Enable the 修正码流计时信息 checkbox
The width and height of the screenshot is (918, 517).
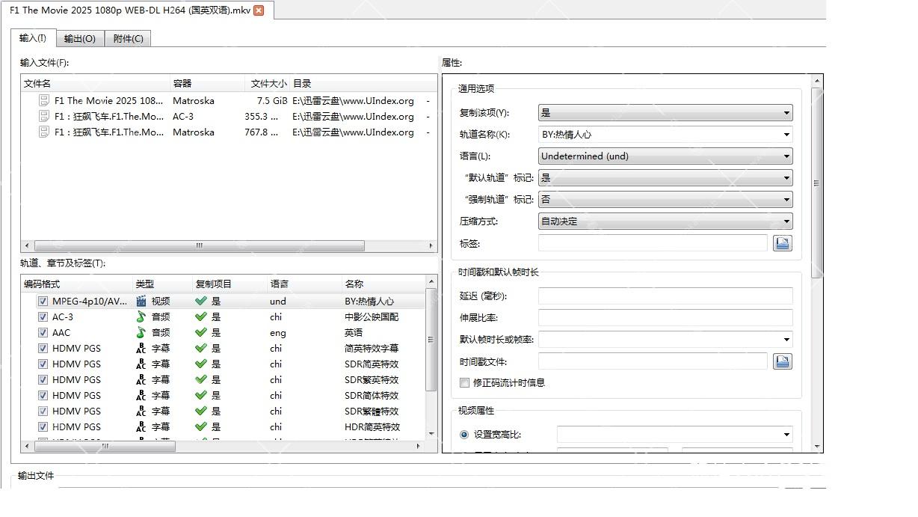(464, 383)
